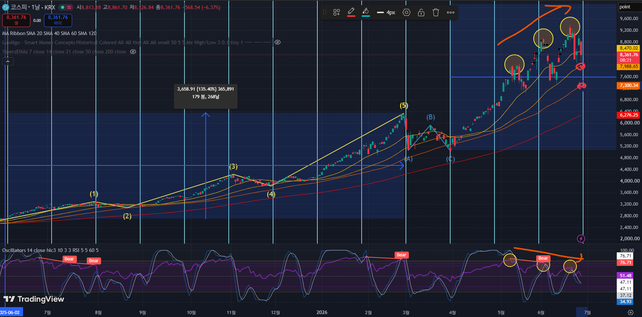Open the point price scale label menu
Screen dimensions: 642x317
click(625, 7)
